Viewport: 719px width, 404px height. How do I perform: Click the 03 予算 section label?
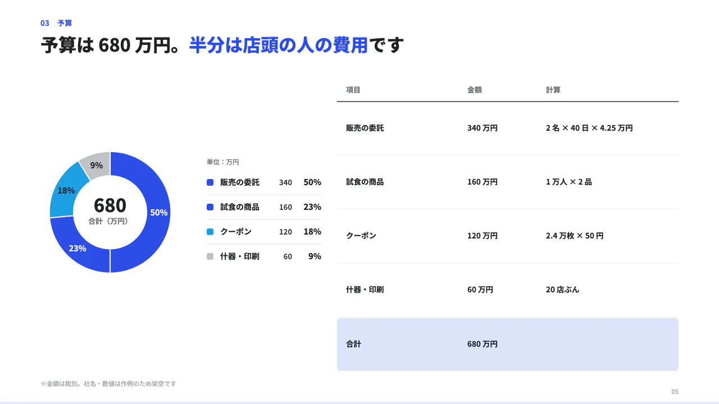[x=56, y=23]
